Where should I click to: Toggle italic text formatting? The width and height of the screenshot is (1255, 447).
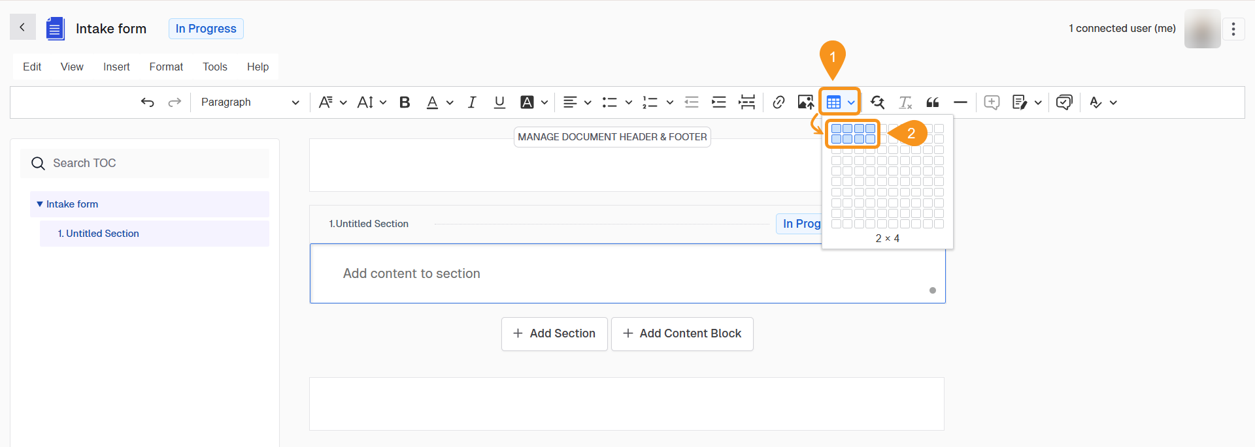point(472,102)
